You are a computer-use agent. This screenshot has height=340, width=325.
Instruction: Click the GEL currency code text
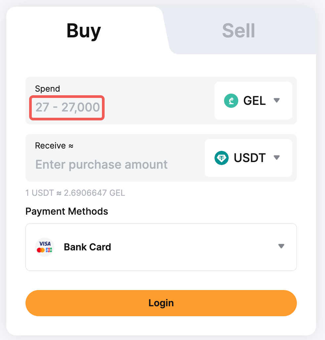[x=255, y=101]
